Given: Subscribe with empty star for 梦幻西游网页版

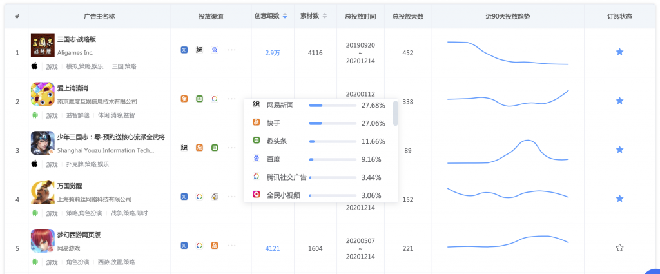Looking at the screenshot, I should 619,248.
